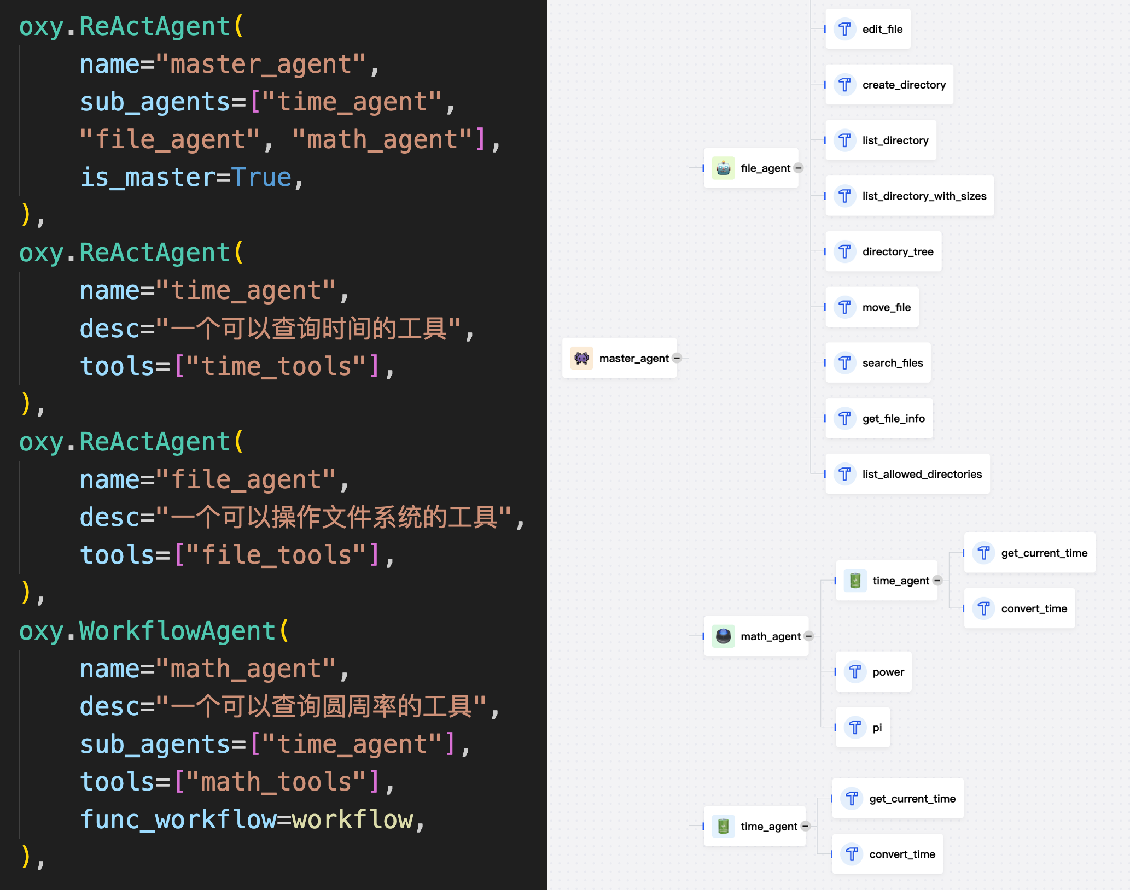Viewport: 1130px width, 890px height.
Task: Select the get_file_info node
Action: click(x=879, y=419)
